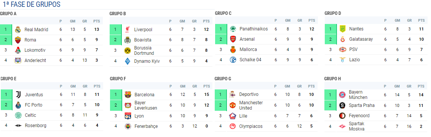Screen dimensions: 431x137
Task: Click the Fenerbahçe crest in Grupo F
Action: [x=128, y=127]
